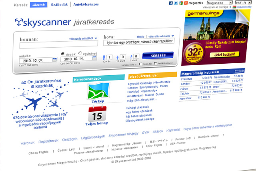Switch to the Szállodák tab
Image resolution: width=256 pixels, height=171 pixels.
(59, 4)
